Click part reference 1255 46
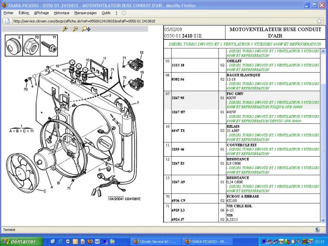328x246 pixels. (x=178, y=149)
